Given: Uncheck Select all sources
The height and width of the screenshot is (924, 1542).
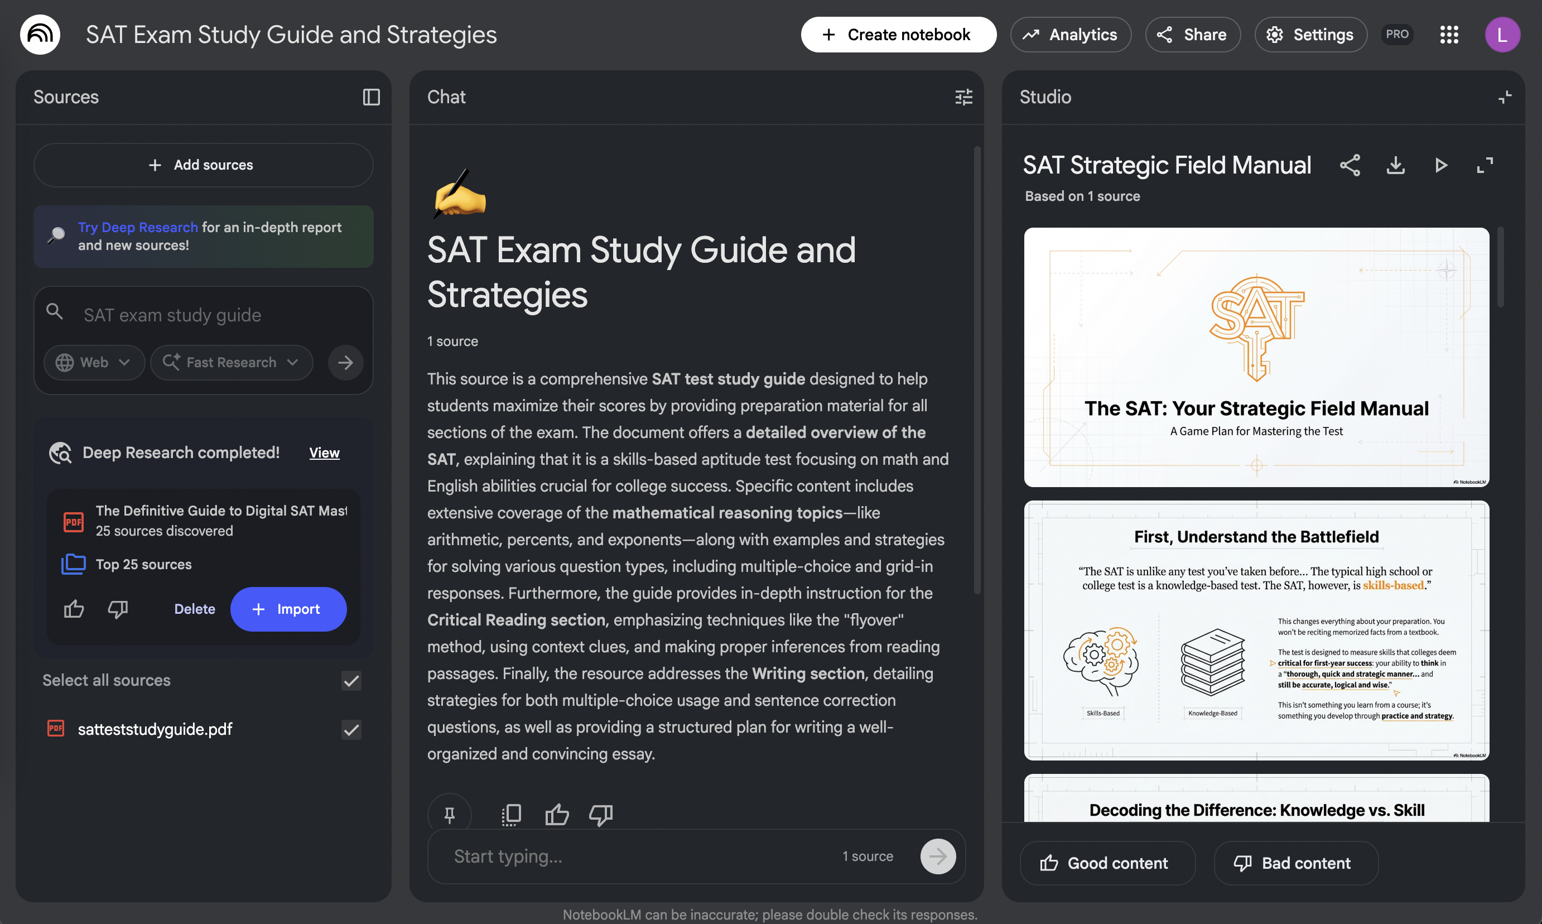Looking at the screenshot, I should click(351, 681).
